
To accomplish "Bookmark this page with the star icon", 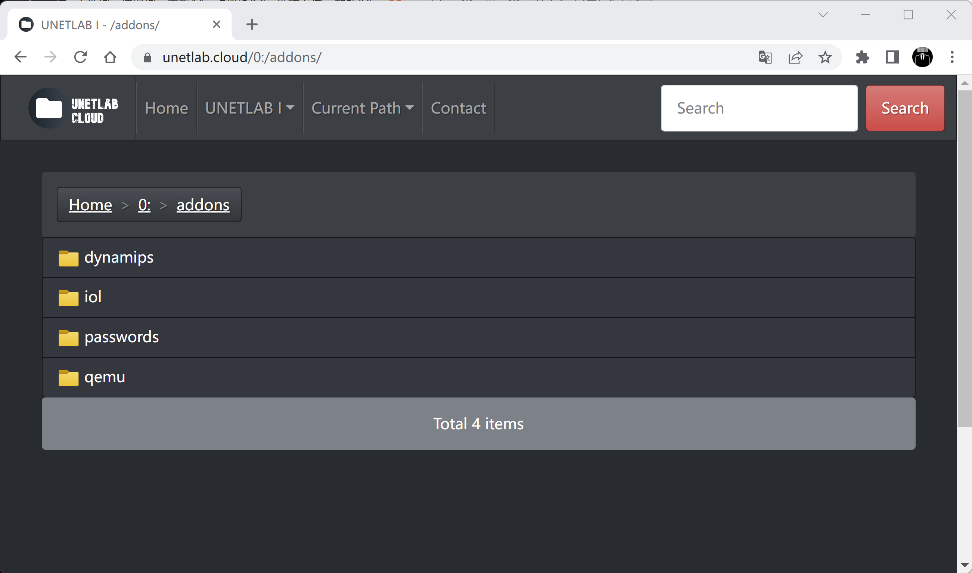I will [825, 58].
